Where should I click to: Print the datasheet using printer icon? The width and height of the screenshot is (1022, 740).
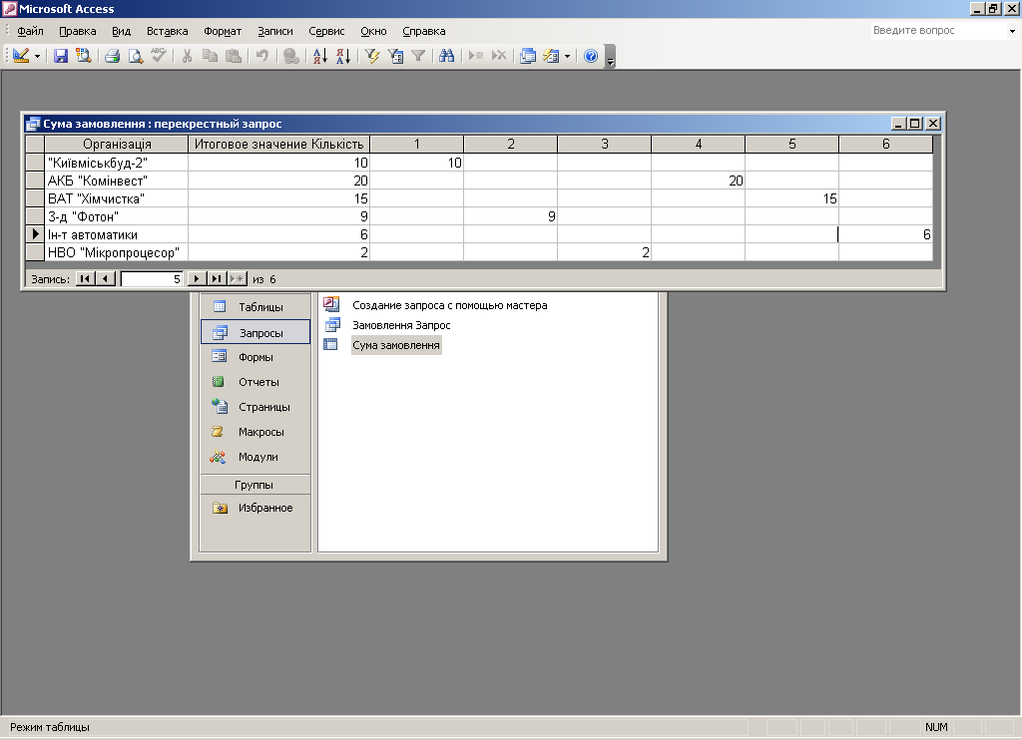click(112, 56)
